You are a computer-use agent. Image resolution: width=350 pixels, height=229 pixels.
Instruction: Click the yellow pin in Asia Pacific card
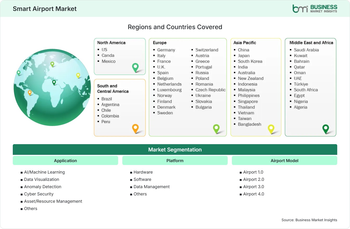[271, 129]
